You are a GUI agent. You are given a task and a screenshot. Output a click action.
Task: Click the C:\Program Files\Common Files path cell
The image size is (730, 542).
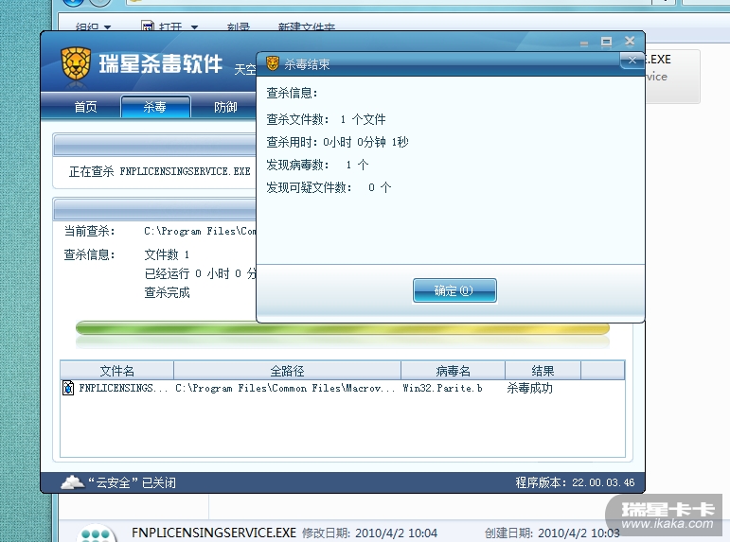[x=285, y=388]
